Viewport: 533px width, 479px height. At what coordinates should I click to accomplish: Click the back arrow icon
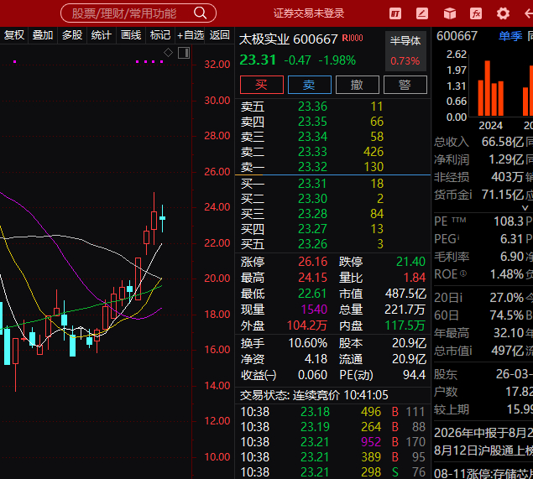pyautogui.click(x=529, y=13)
